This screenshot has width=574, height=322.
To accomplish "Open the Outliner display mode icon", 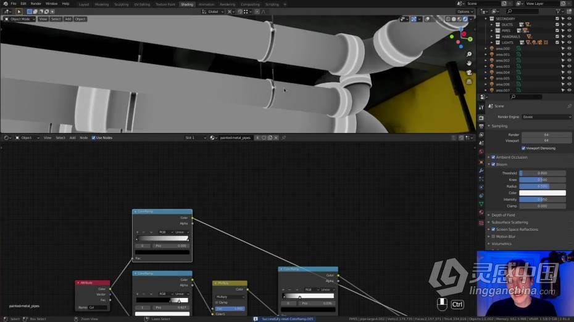I will tap(495, 12).
